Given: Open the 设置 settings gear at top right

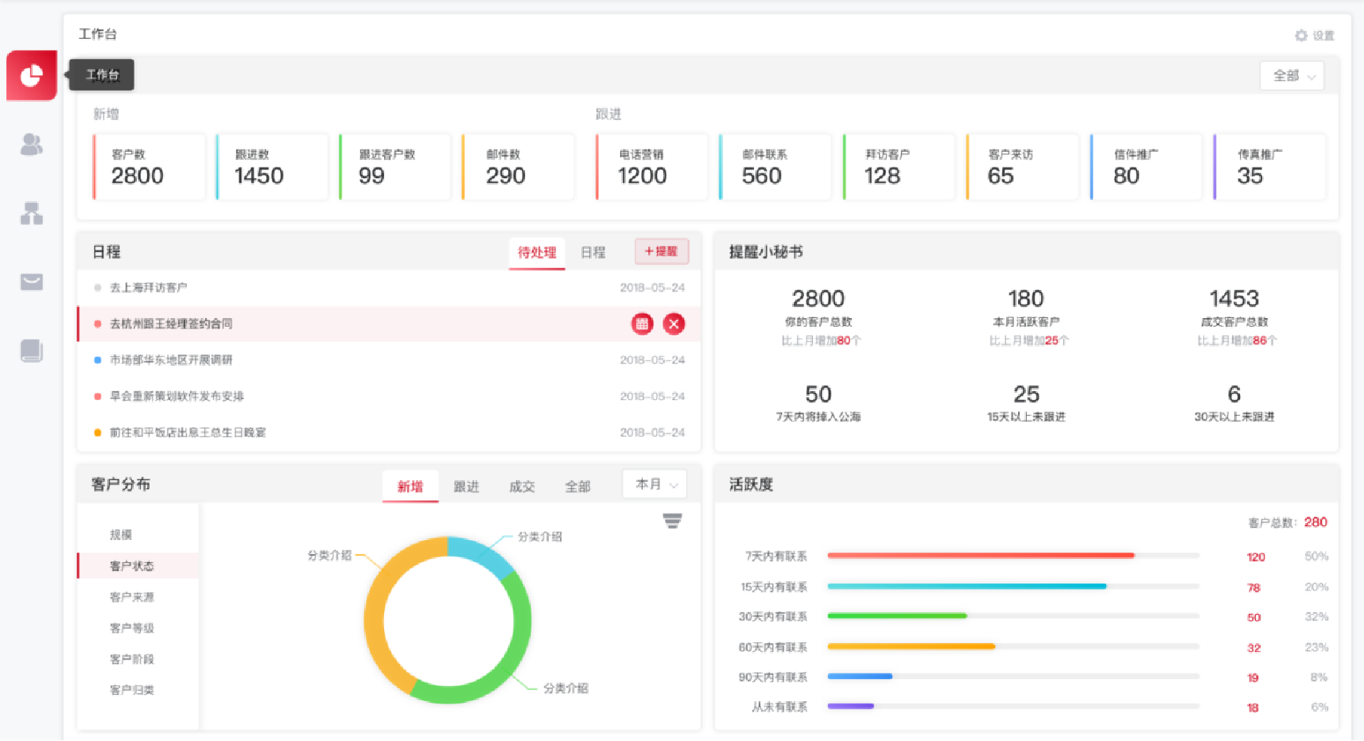Looking at the screenshot, I should click(1314, 35).
